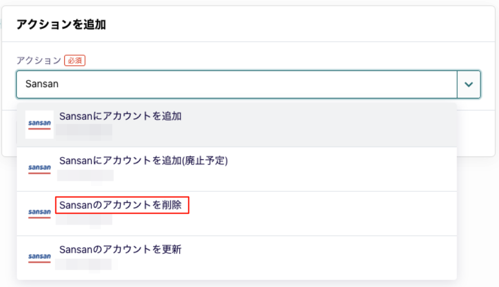Click the アクション field label

(39, 60)
